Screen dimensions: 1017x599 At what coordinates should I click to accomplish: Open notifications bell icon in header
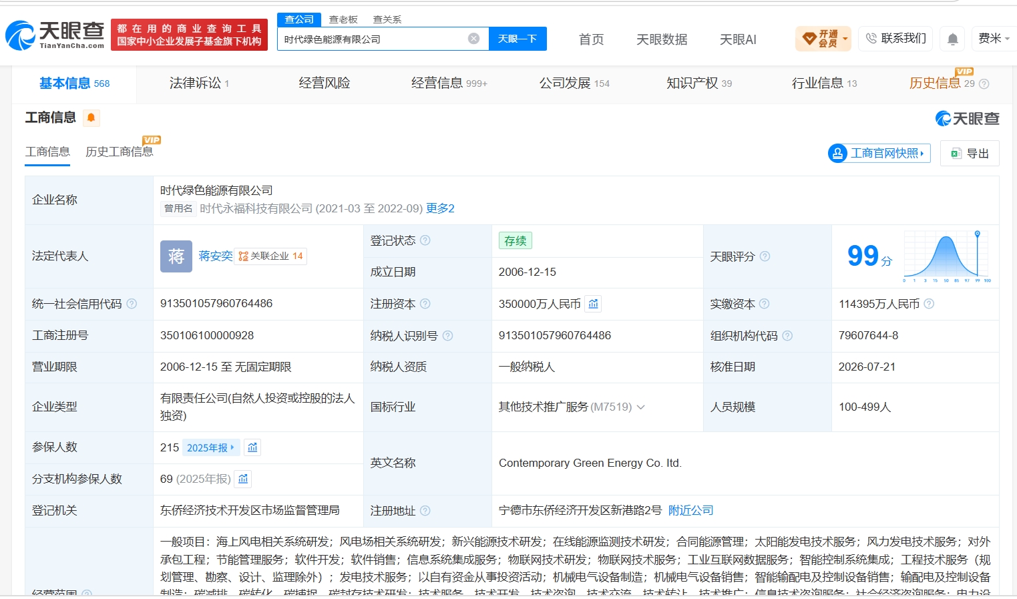pyautogui.click(x=953, y=39)
